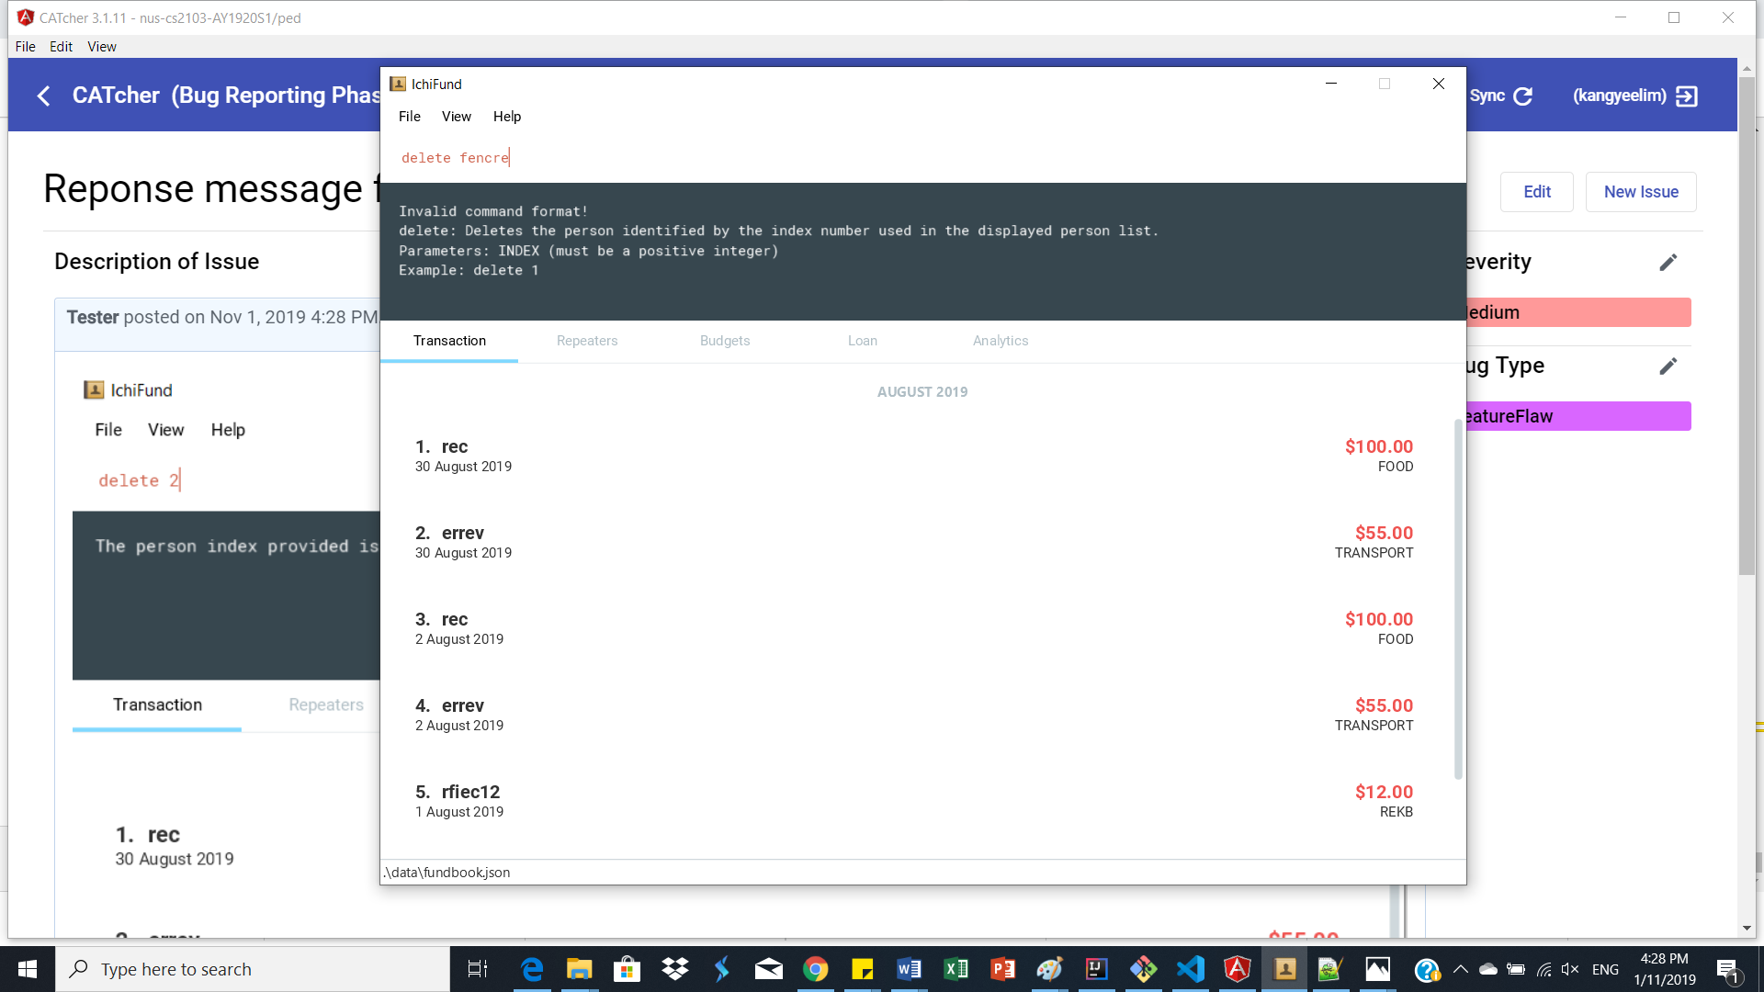Screen dimensions: 1764x992
Task: Click the Edit button in CATcher
Action: [1537, 192]
